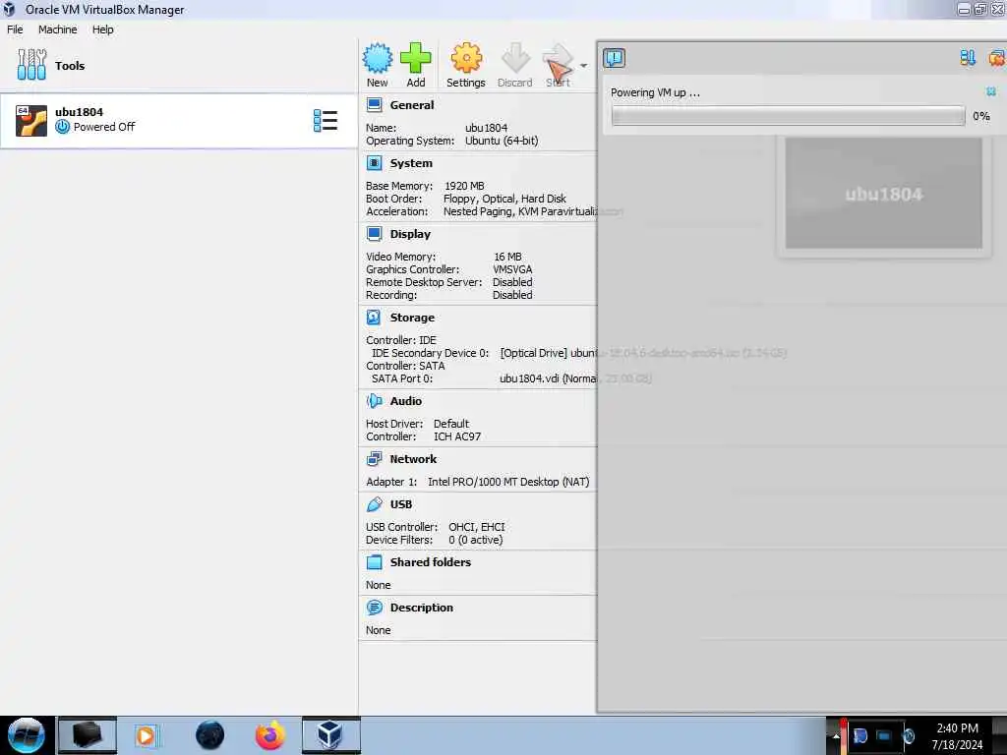1007x755 pixels.
Task: Click the Tools icon in sidebar
Action: click(31, 65)
